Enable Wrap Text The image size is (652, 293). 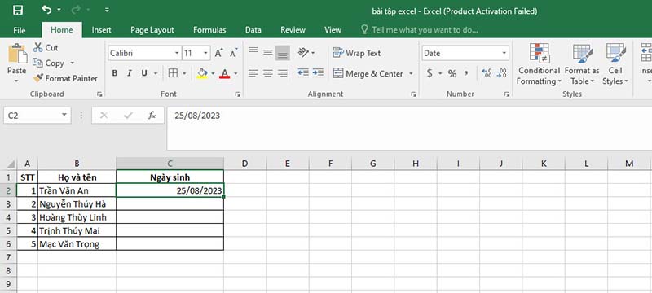(357, 53)
